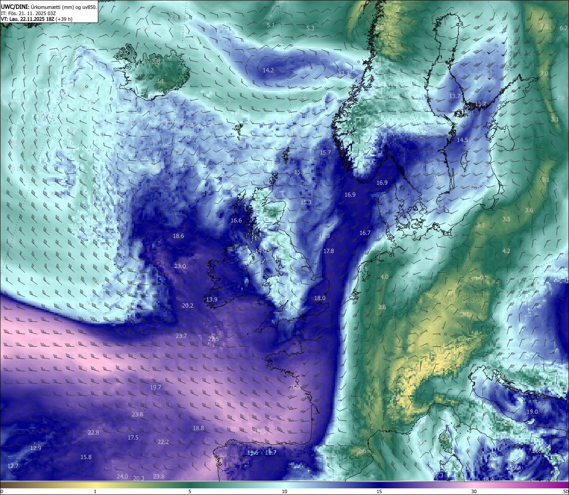Viewport: 569px width, 495px height.
Task: Click the 4.0 value over the Netherlands
Action: point(385,277)
